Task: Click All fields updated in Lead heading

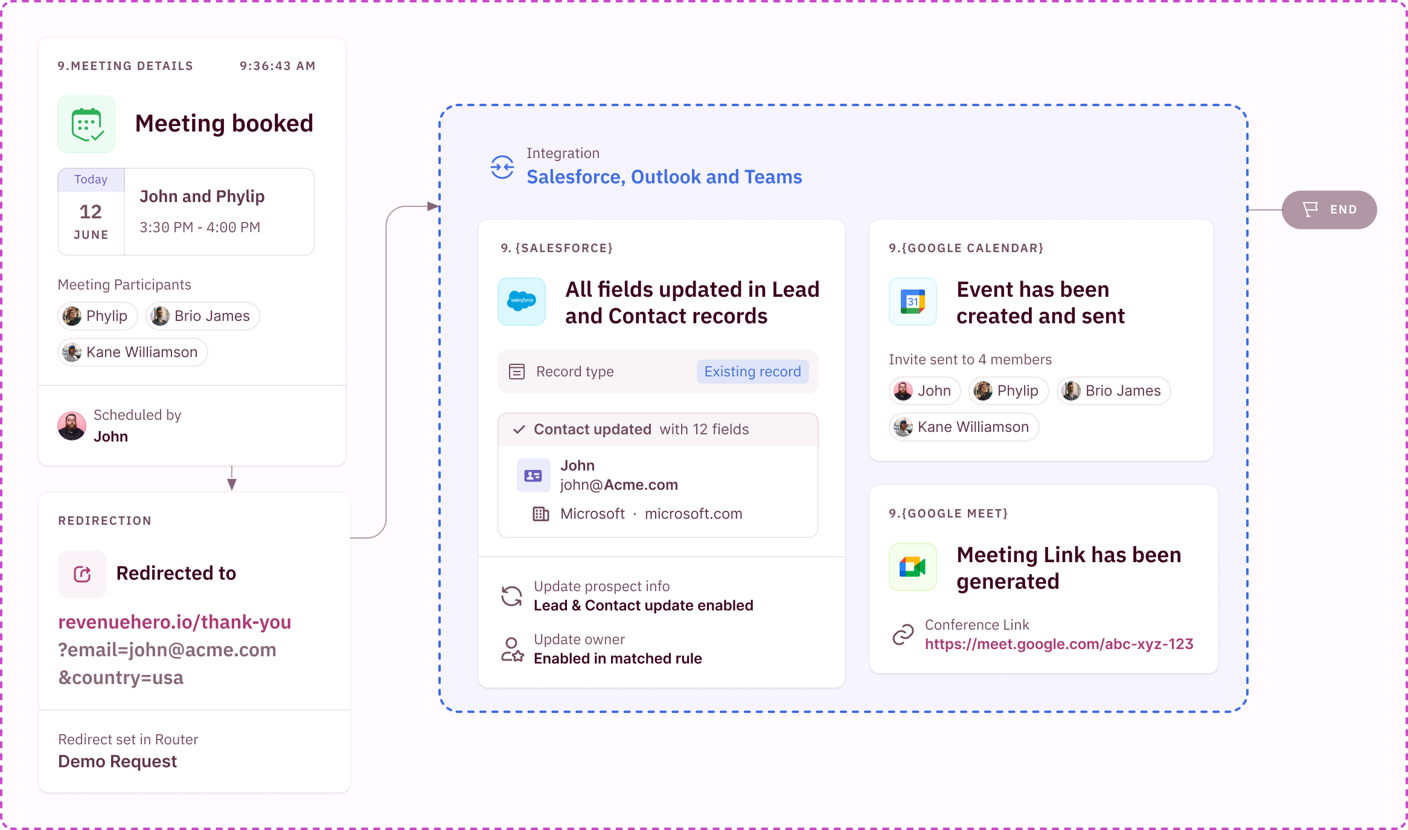Action: (692, 303)
